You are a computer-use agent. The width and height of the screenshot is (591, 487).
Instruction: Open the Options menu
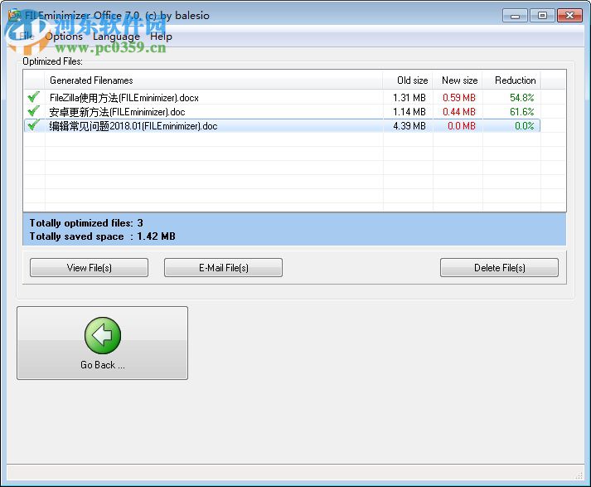[x=64, y=37]
